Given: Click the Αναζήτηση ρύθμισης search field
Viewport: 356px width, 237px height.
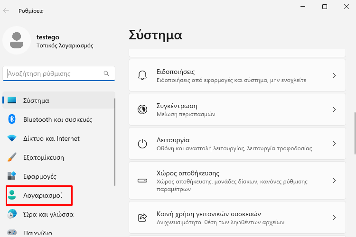Looking at the screenshot, I should tap(59, 73).
